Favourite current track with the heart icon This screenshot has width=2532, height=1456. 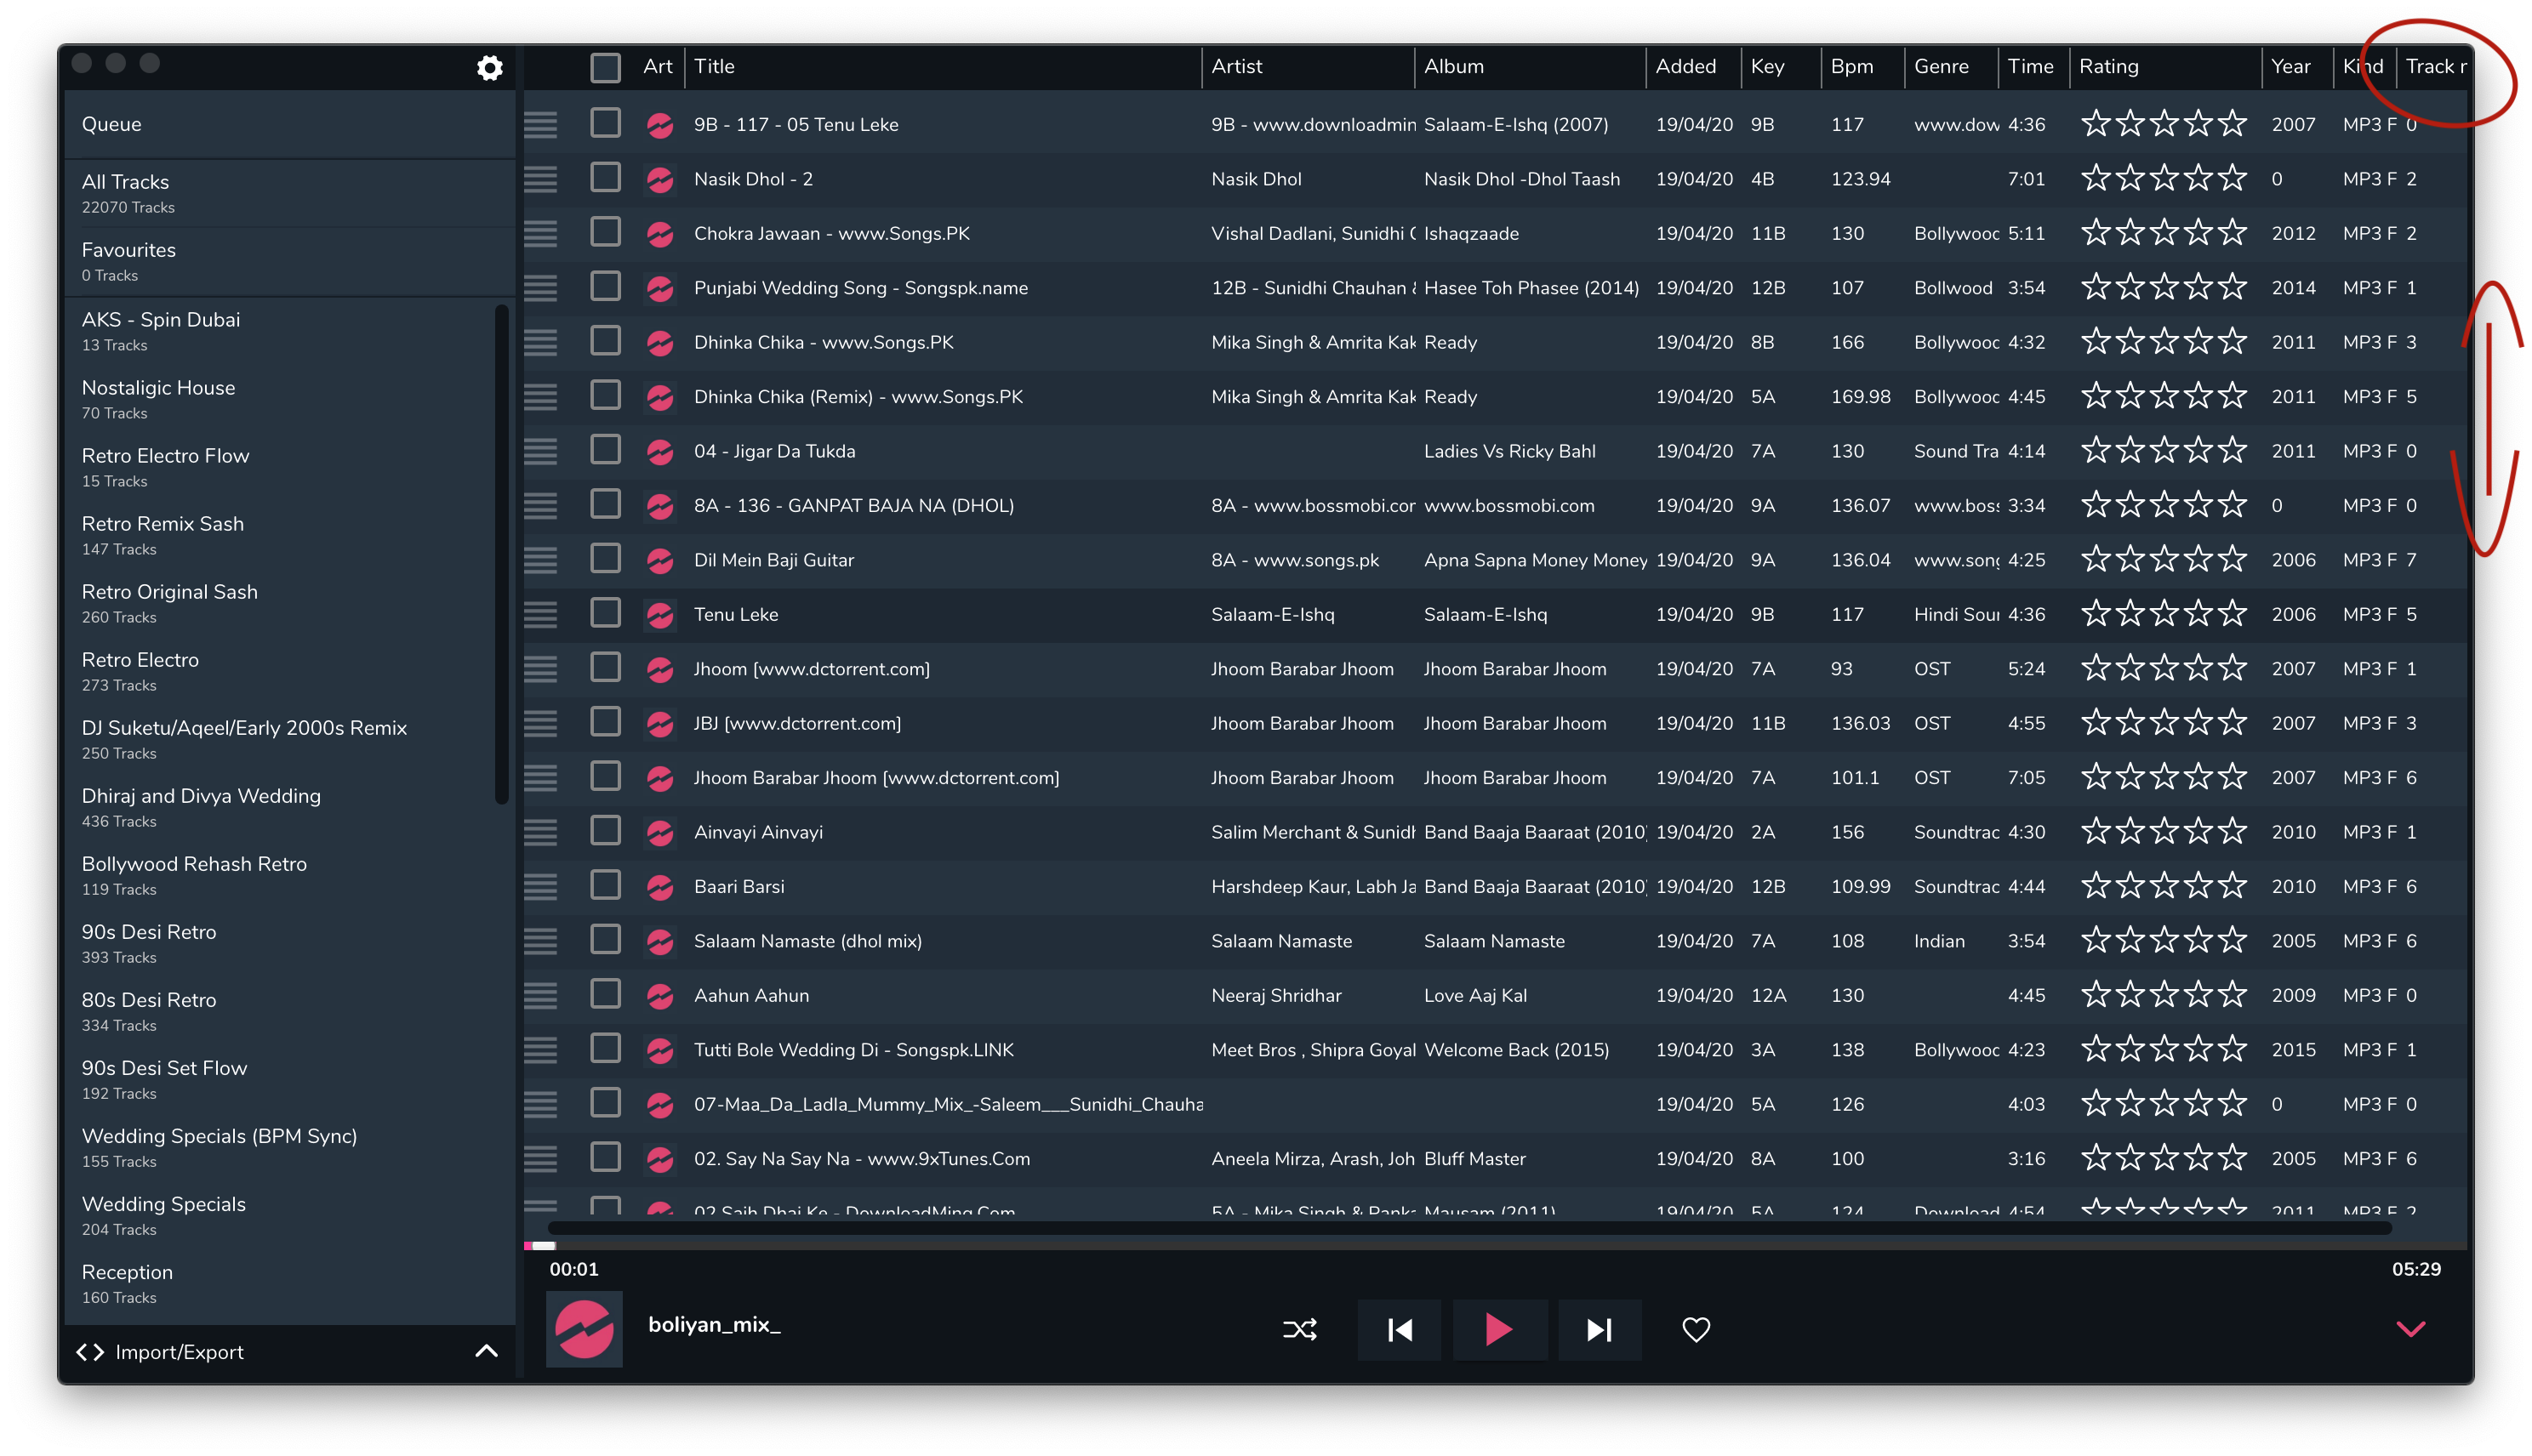point(1696,1329)
